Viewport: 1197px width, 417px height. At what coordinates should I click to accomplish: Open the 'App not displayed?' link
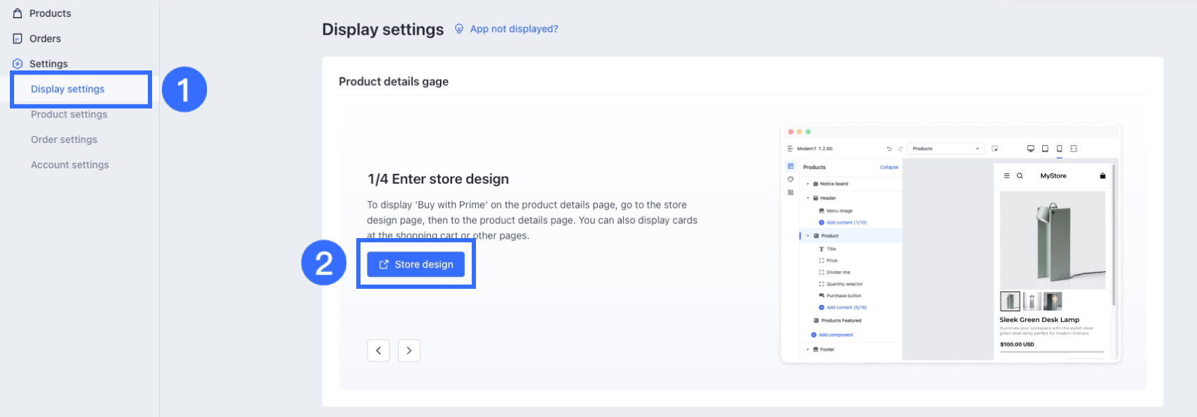tap(514, 29)
